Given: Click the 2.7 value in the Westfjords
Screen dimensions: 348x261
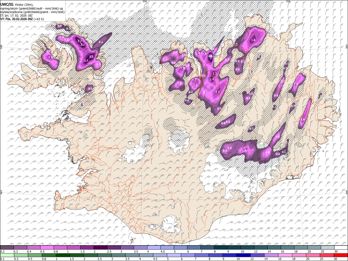Looking at the screenshot, I should pyautogui.click(x=86, y=61).
